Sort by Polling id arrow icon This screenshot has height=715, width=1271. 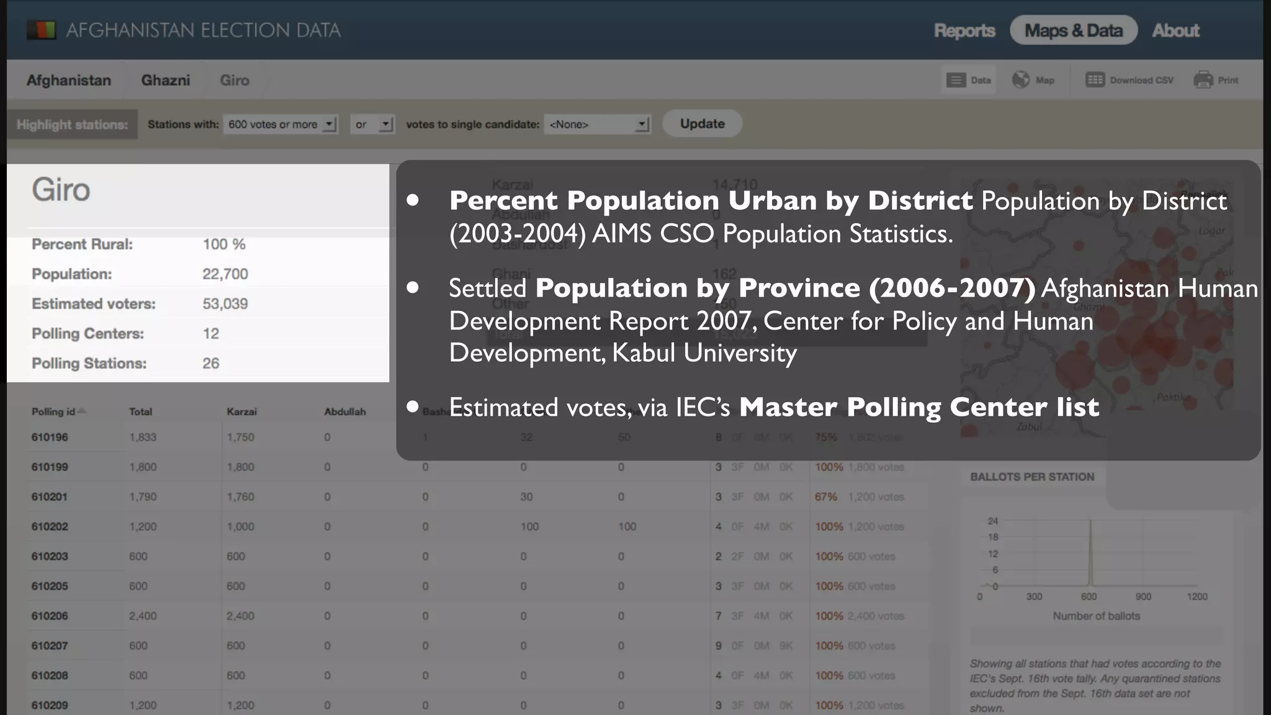(82, 411)
